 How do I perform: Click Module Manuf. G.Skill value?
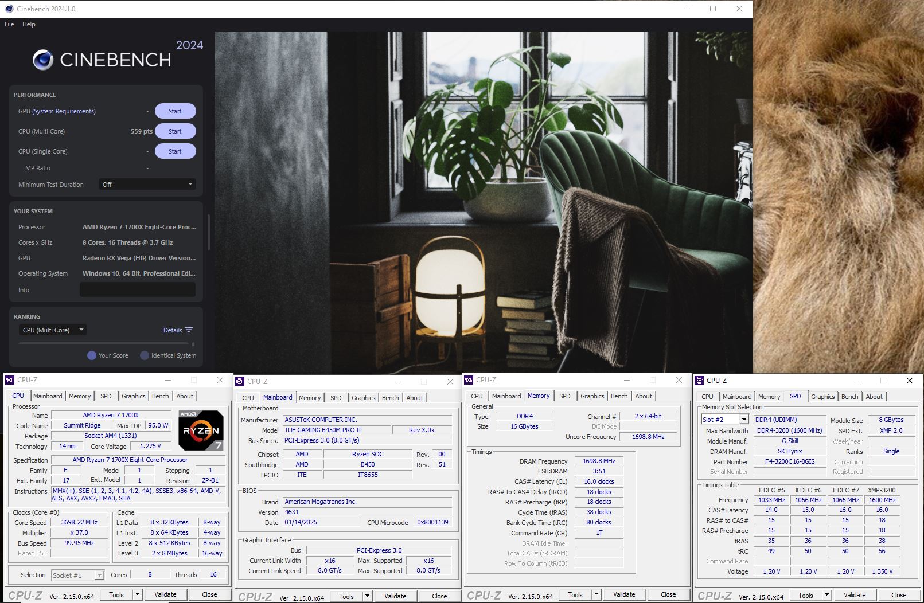pos(789,441)
